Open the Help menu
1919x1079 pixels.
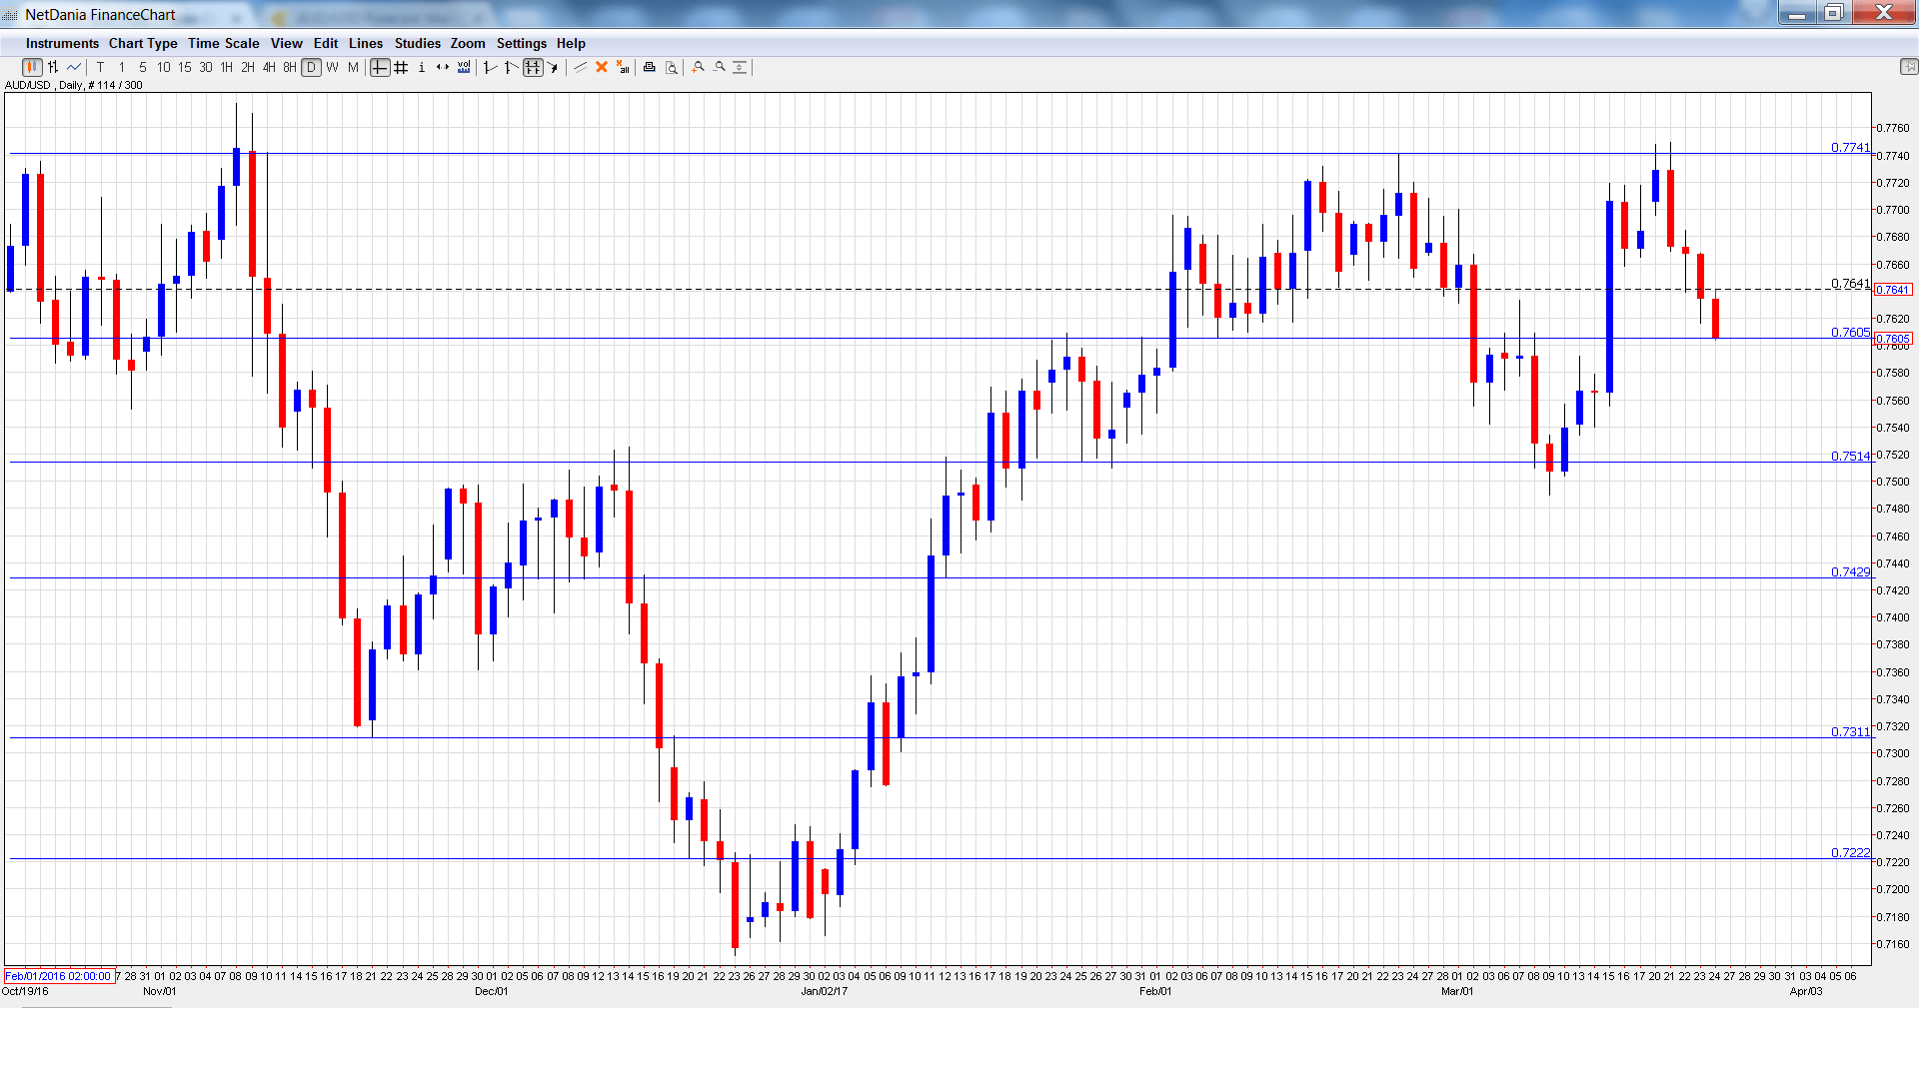572,44
